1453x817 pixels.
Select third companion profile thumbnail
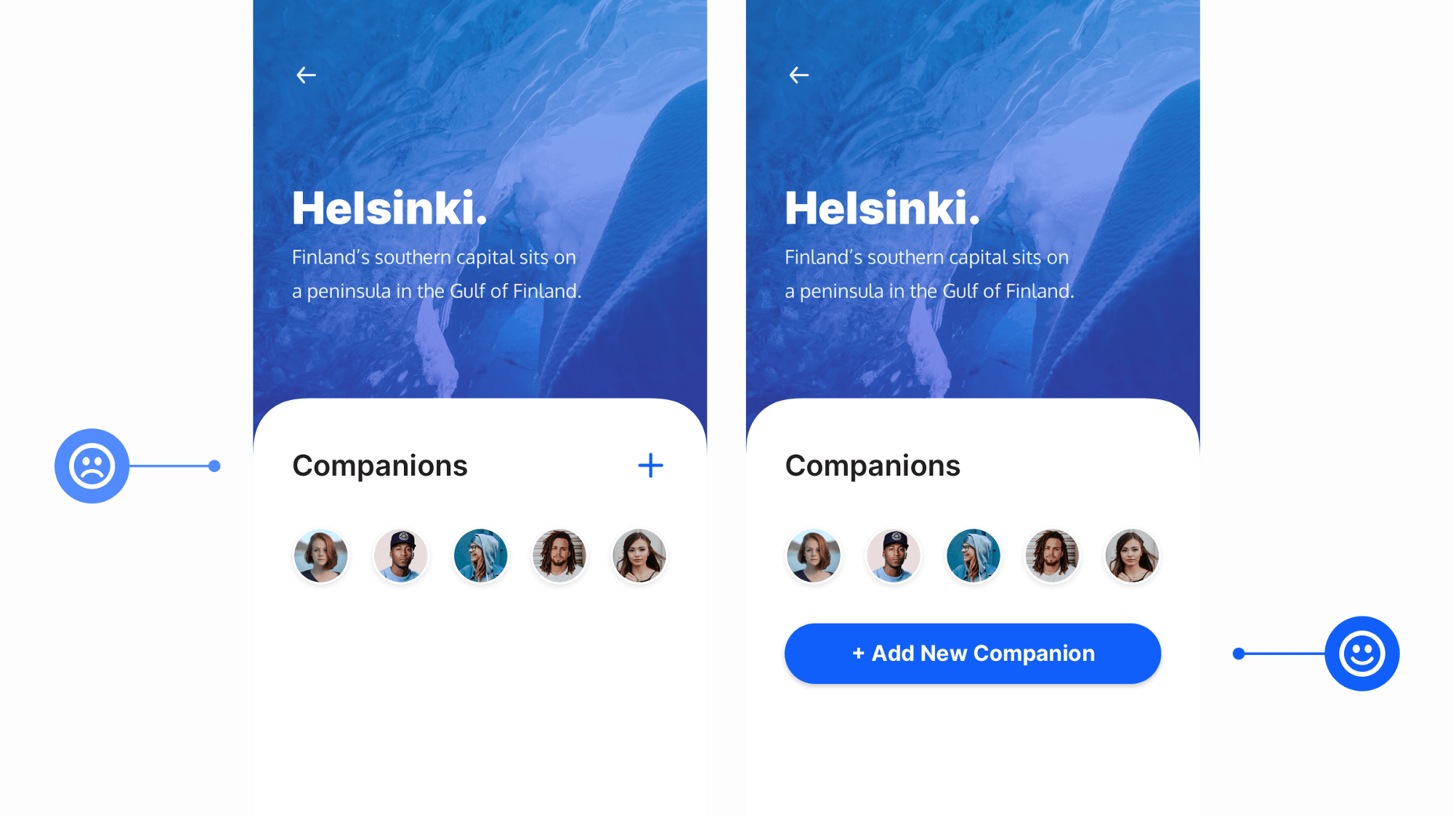pos(479,556)
